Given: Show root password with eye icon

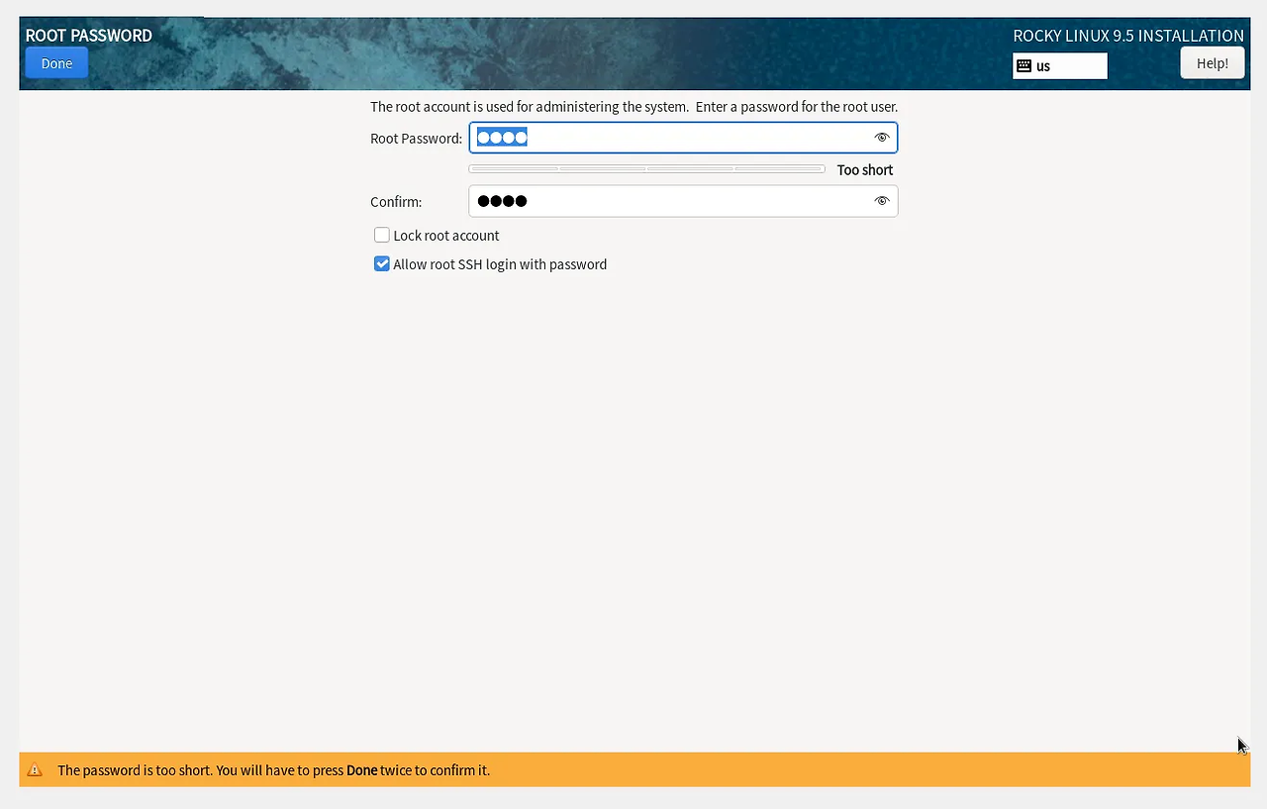Looking at the screenshot, I should (x=882, y=138).
